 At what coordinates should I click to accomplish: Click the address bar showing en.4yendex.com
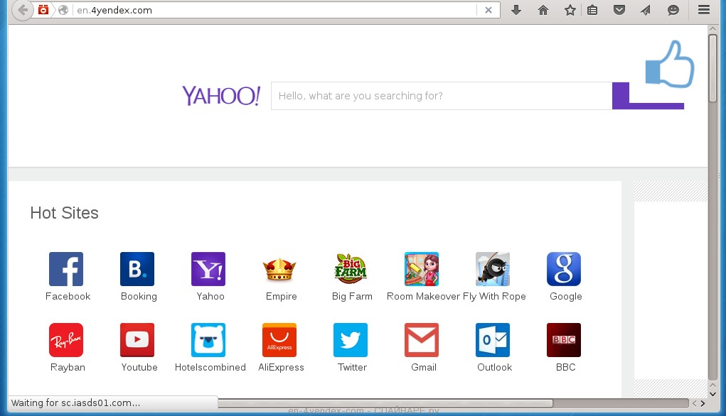(x=270, y=10)
